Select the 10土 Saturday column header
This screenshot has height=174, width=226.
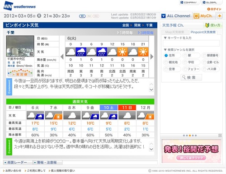coord(109,108)
